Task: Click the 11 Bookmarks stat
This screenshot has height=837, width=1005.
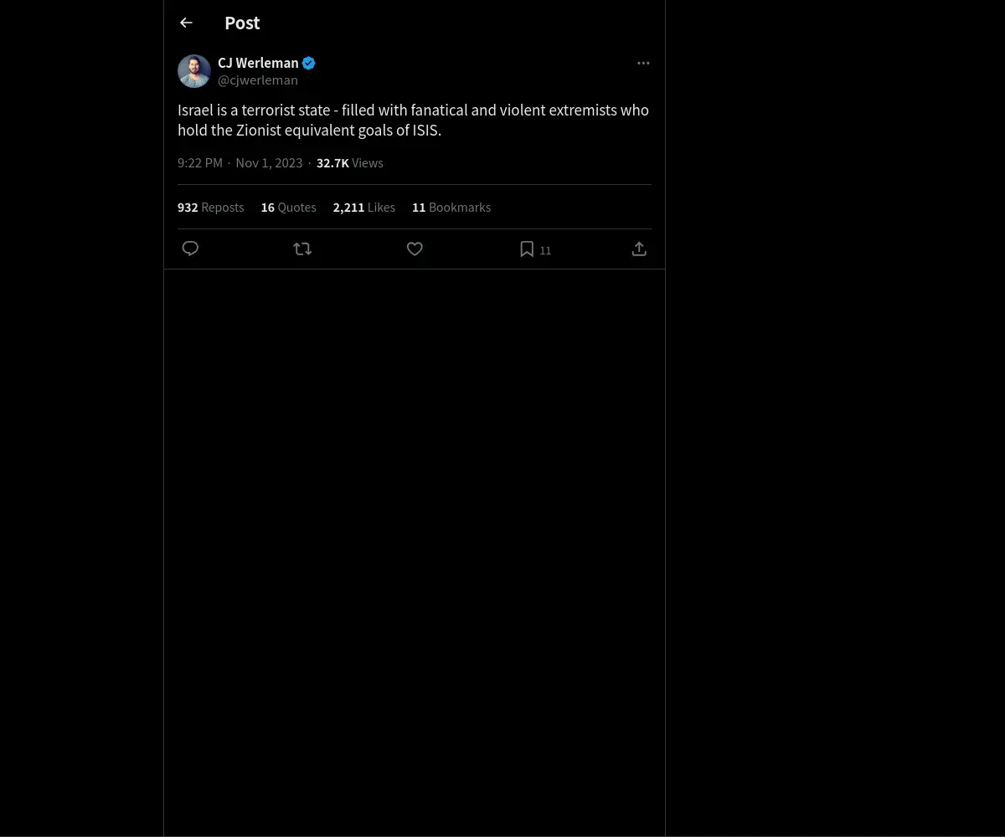Action: pos(451,207)
